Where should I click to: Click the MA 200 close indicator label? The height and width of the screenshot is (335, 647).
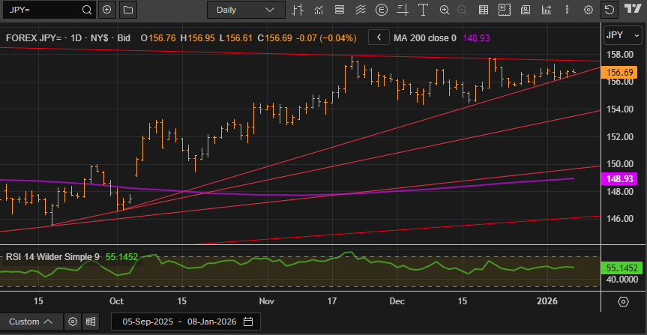tap(424, 37)
